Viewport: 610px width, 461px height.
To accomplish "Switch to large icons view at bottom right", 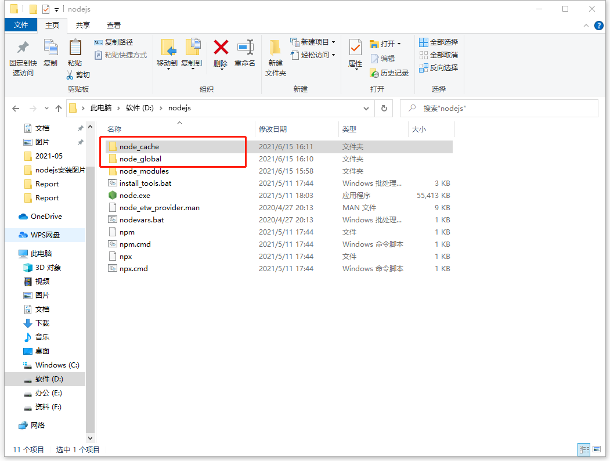I will pyautogui.click(x=597, y=449).
